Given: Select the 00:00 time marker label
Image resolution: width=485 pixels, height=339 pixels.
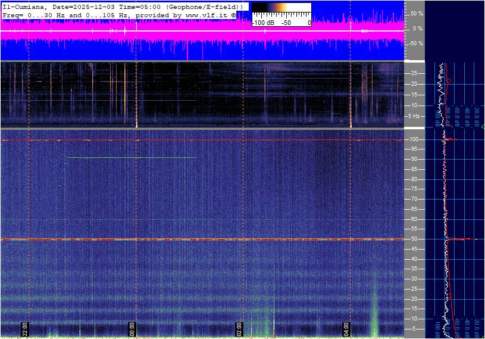Looking at the screenshot, I should [132, 329].
